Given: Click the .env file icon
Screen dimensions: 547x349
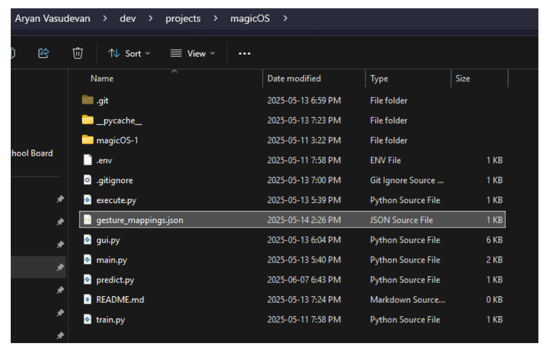Looking at the screenshot, I should click(x=88, y=160).
